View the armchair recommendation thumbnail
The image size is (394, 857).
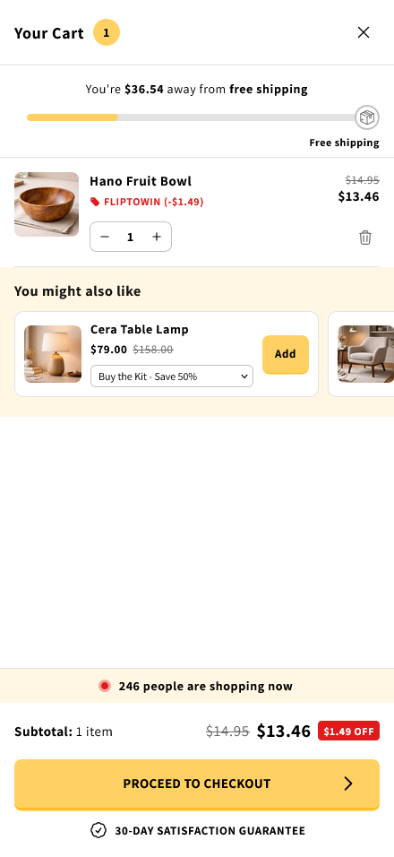(x=365, y=354)
